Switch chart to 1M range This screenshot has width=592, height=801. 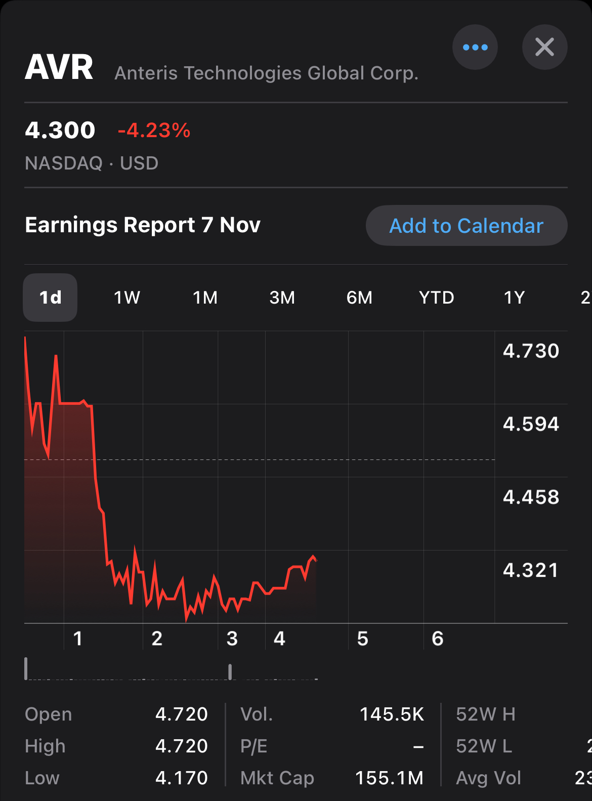[x=205, y=298]
